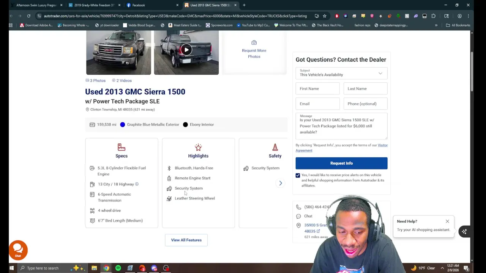Open the Sporeworks.com bookmark
The height and width of the screenshot is (273, 486).
(219, 25)
